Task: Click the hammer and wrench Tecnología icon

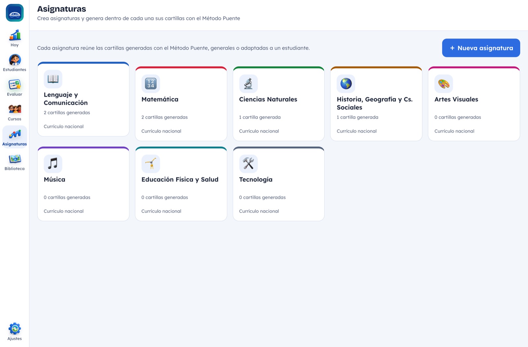Action: coord(248,164)
